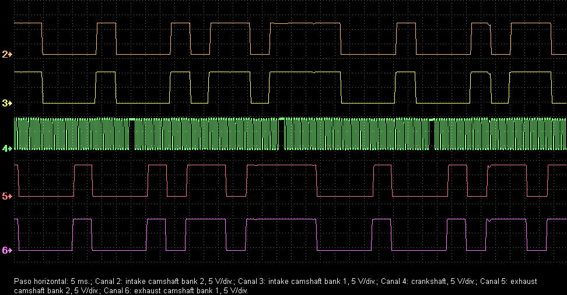Select the channel 5 ground marker
This screenshot has height=295, width=567.
(7, 197)
